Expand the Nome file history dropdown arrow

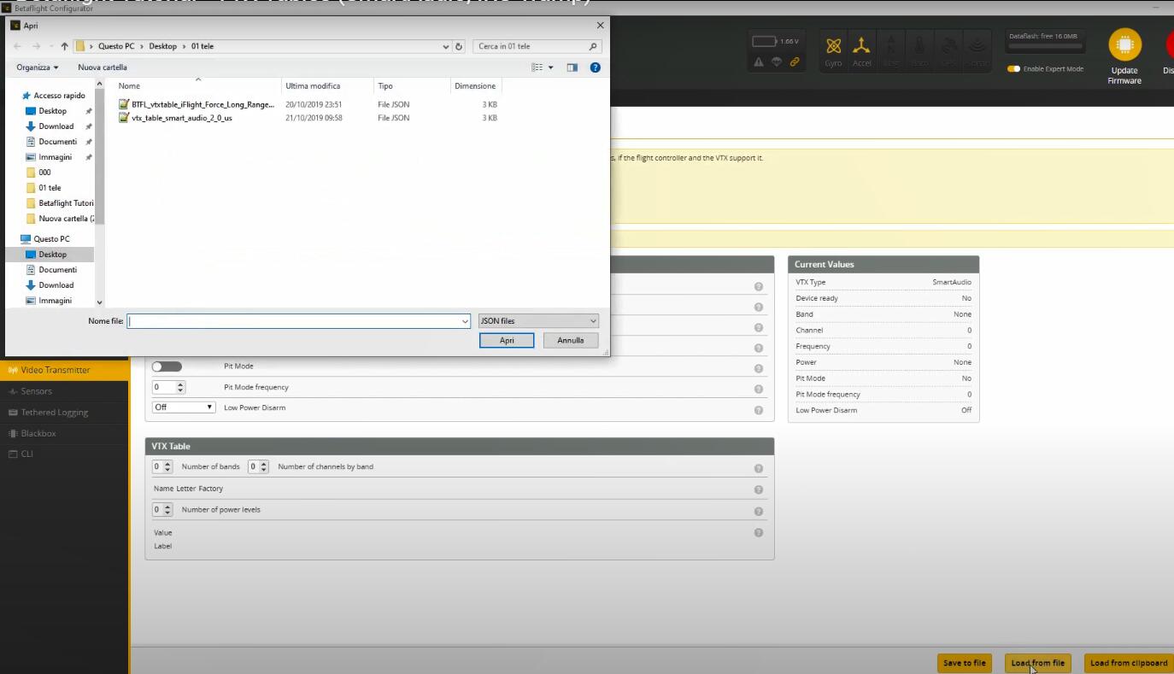click(x=465, y=321)
